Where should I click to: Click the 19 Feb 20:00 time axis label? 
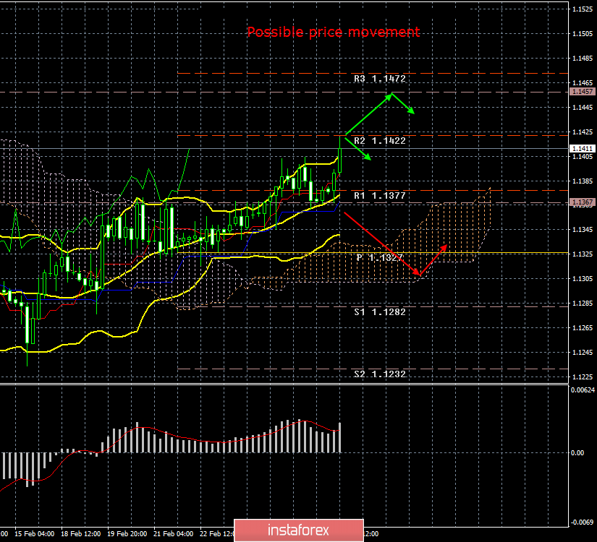tap(127, 533)
